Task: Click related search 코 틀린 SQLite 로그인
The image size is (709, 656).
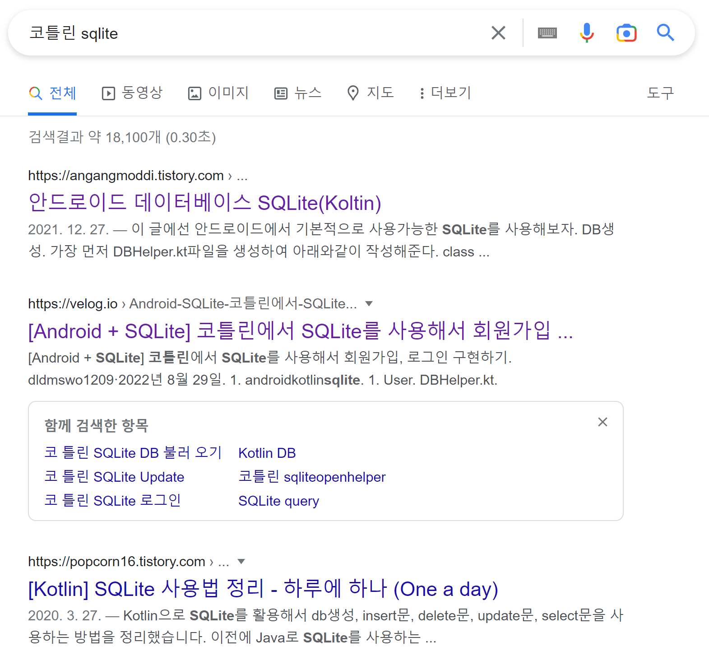Action: click(112, 501)
